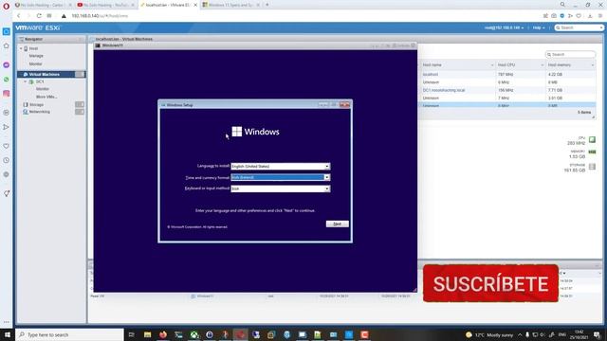Open the Help dropdown menu
Image resolution: width=607 pixels, height=341 pixels.
click(x=539, y=27)
